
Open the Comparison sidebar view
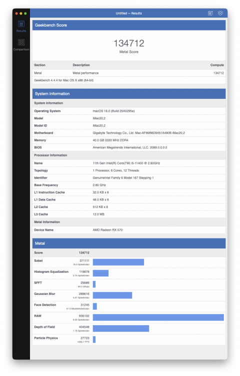[x=21, y=45]
